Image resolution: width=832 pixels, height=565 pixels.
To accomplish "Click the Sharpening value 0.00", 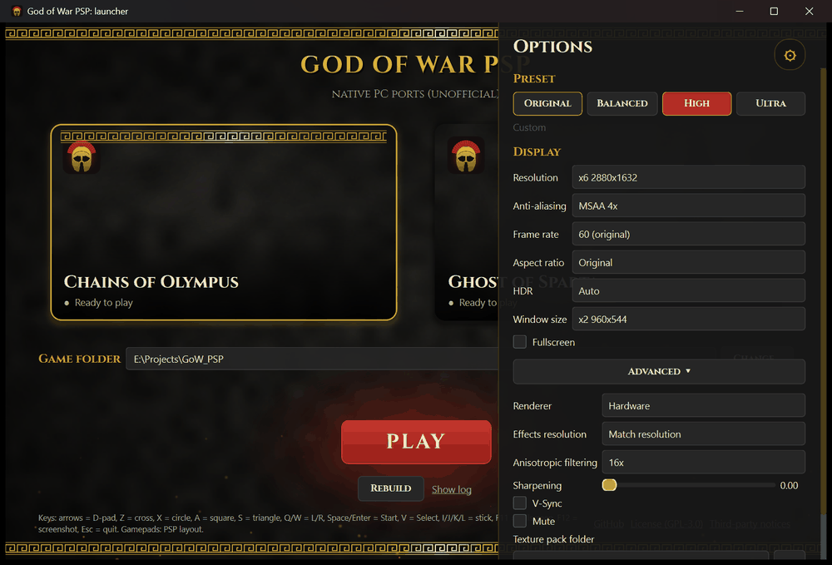I will (x=789, y=485).
